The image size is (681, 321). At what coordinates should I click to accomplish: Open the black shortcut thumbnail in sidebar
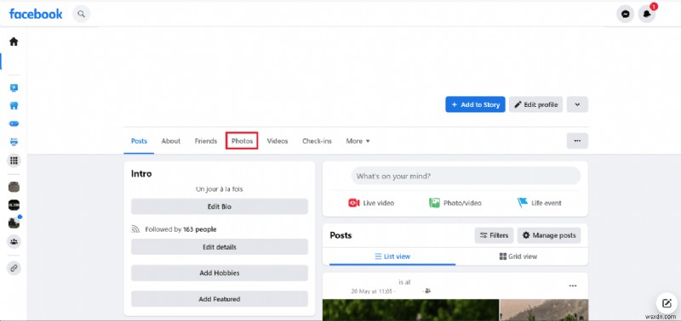(14, 205)
